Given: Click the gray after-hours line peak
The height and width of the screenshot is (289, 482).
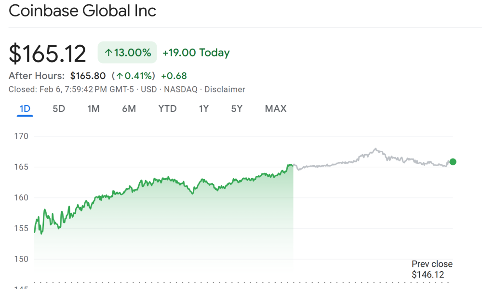Looking at the screenshot, I should 375,149.
